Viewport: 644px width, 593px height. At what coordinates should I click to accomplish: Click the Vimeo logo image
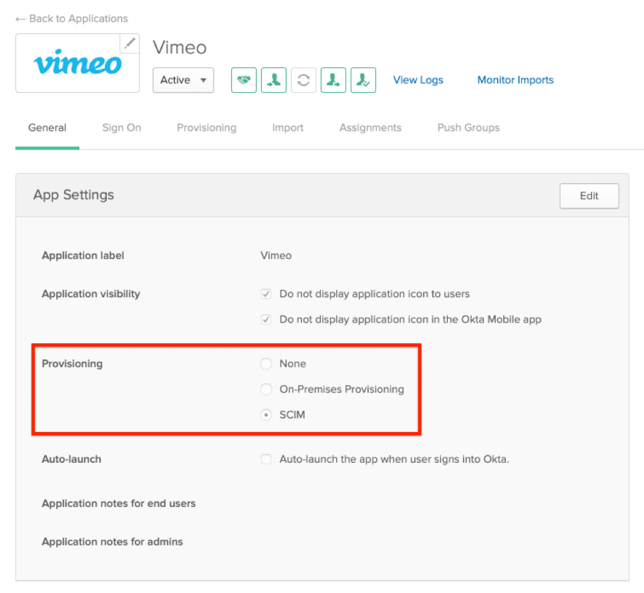pos(77,63)
